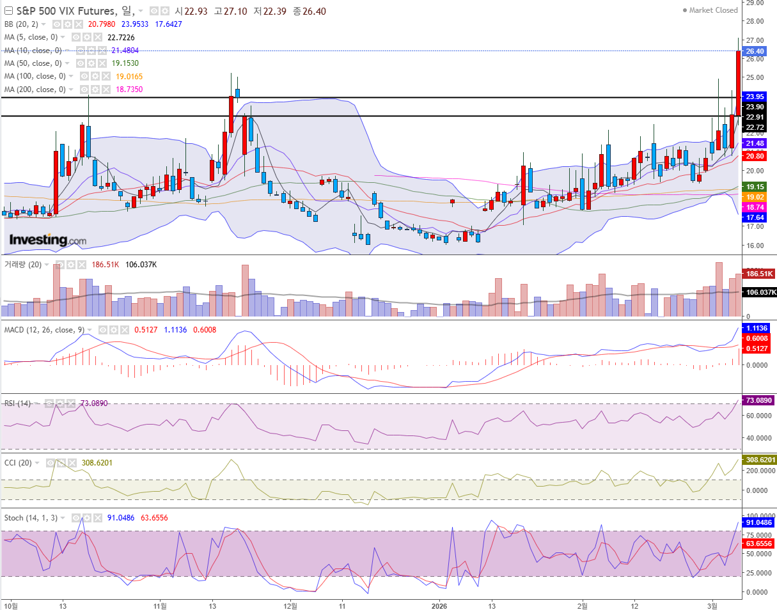The height and width of the screenshot is (610, 777).
Task: Remove the CCI (20) indicator
Action: [72, 463]
